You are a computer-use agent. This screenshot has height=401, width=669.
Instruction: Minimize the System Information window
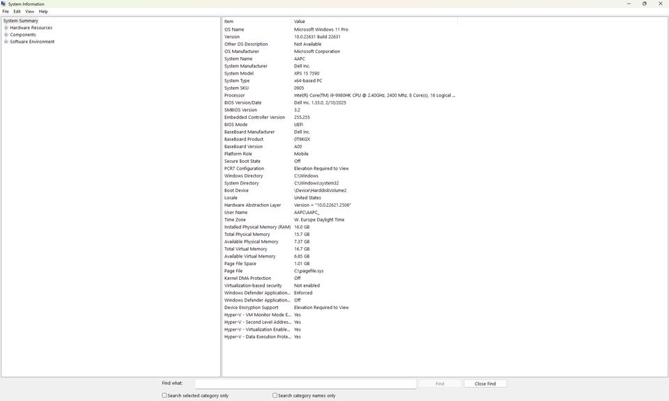[629, 4]
